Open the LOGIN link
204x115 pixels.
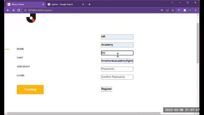(x=20, y=75)
